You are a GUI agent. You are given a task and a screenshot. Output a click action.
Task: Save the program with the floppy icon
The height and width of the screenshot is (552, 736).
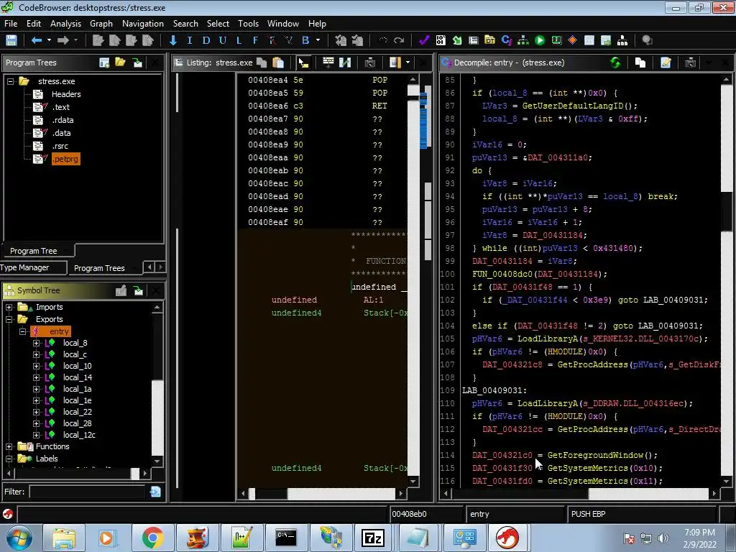[x=11, y=40]
